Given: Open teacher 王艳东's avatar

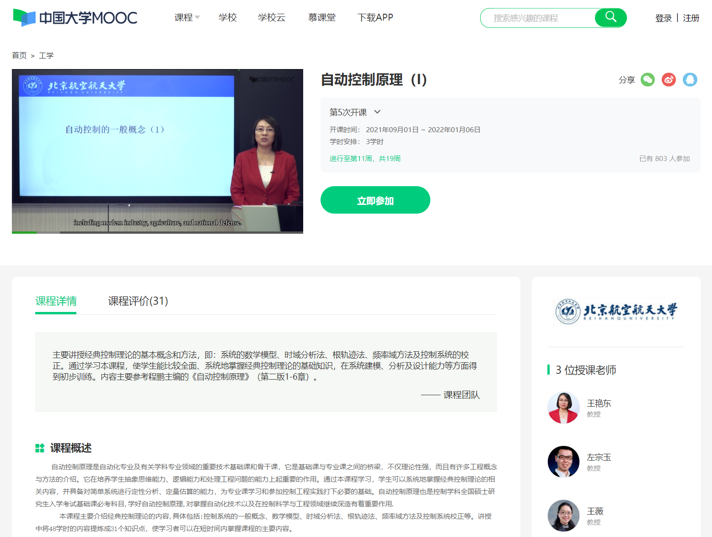Looking at the screenshot, I should 563,408.
